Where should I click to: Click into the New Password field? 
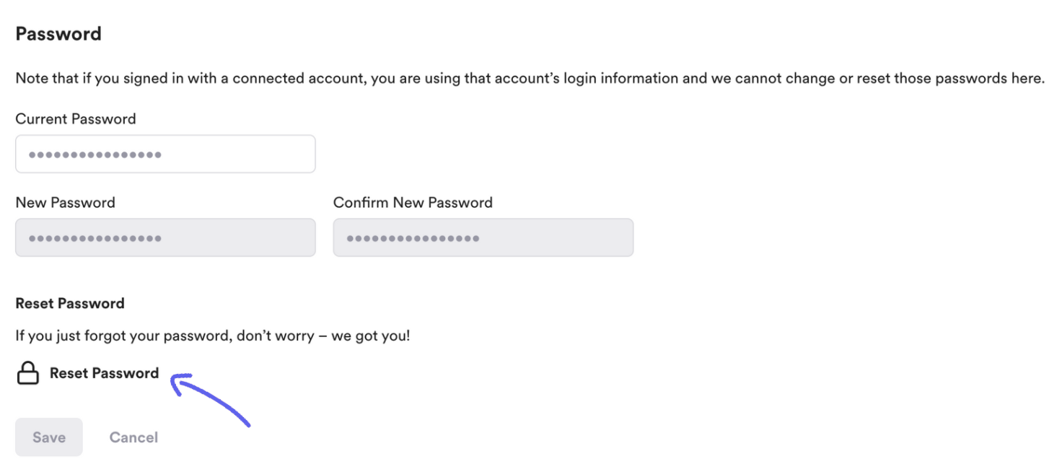coord(165,237)
